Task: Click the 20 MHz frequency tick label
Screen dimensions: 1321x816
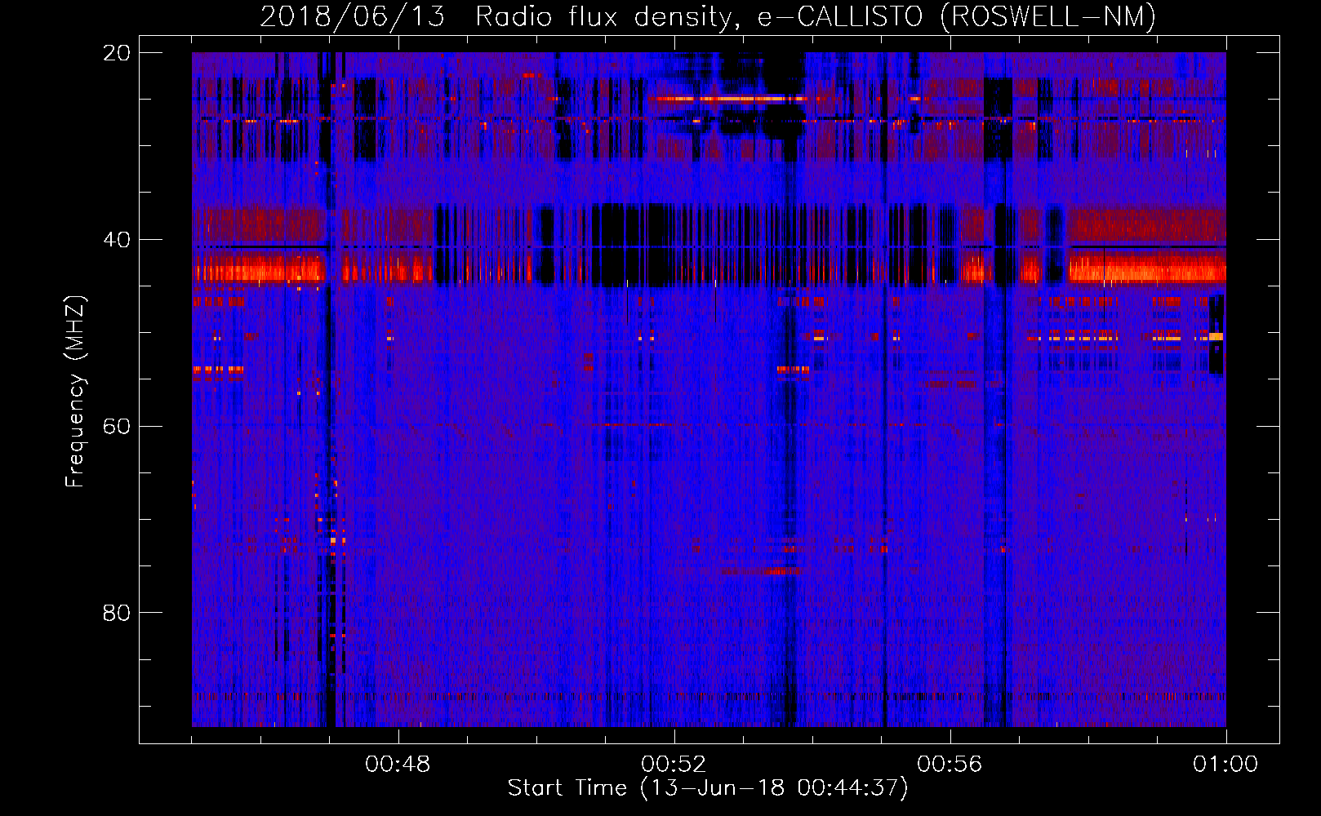Action: [x=116, y=53]
